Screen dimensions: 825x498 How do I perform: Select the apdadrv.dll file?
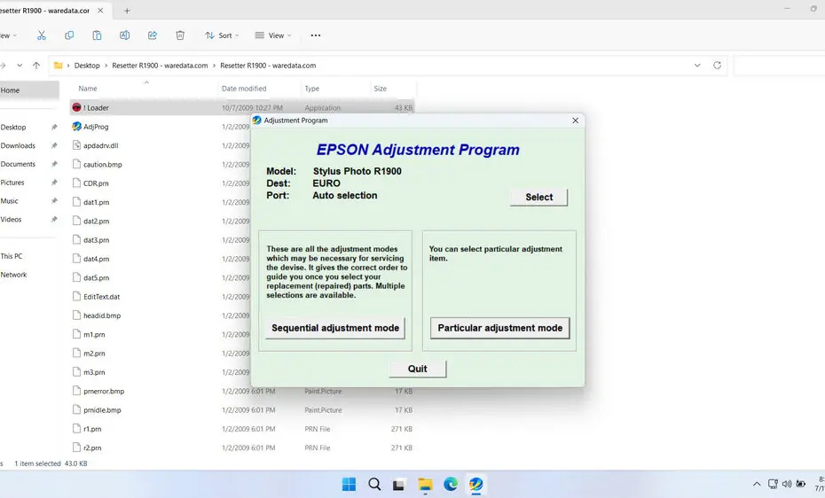[x=100, y=145]
